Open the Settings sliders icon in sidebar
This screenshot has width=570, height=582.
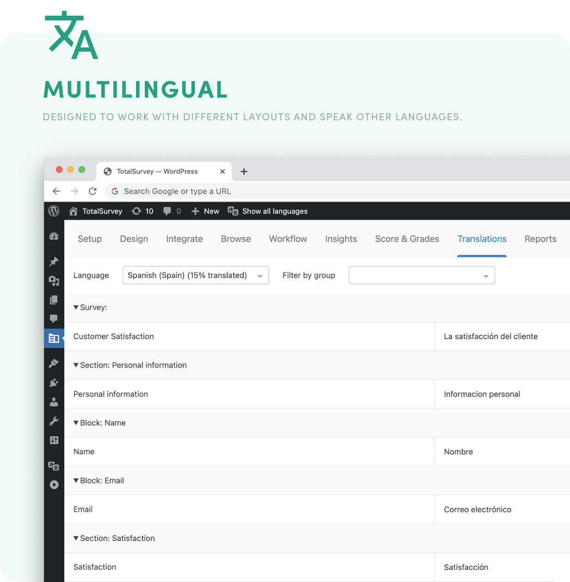coord(54,440)
